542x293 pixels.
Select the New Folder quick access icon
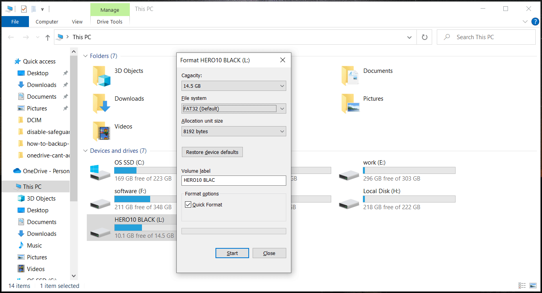point(33,9)
